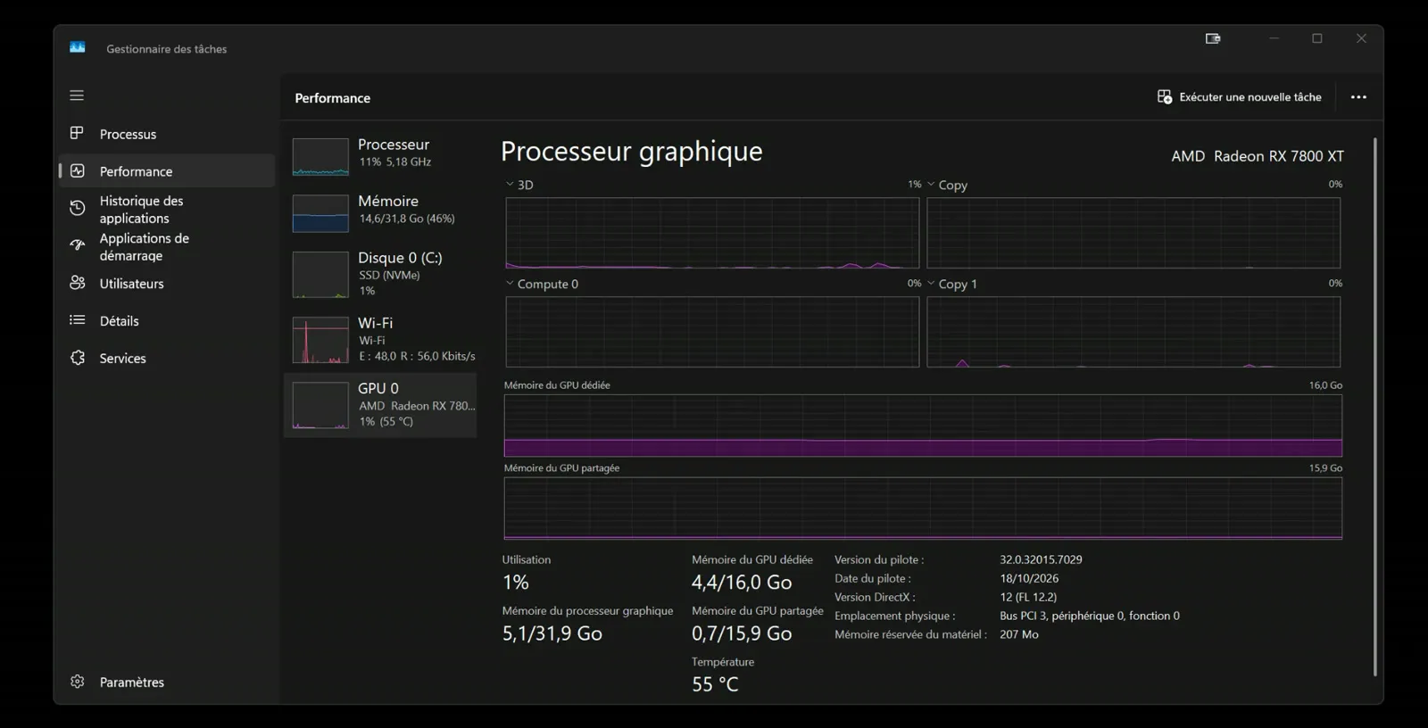
Task: Click the Services puzzle-gear icon
Action: [x=78, y=358]
